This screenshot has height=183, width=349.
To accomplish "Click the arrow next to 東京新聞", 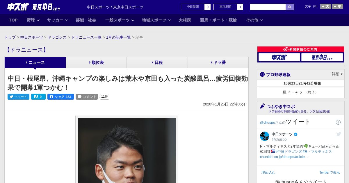I will point(240,7).
